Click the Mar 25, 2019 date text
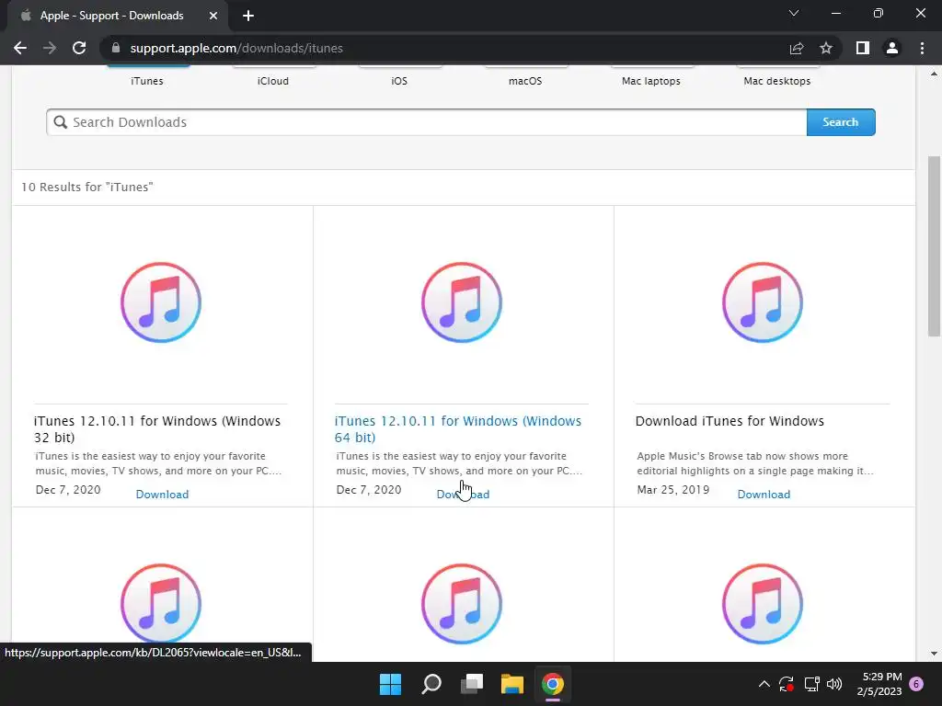Viewport: 942px width, 706px height. (672, 490)
